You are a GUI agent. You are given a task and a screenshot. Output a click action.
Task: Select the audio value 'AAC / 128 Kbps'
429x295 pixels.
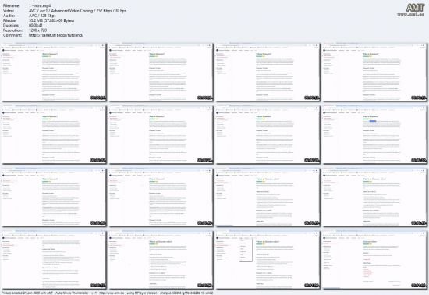pos(42,16)
